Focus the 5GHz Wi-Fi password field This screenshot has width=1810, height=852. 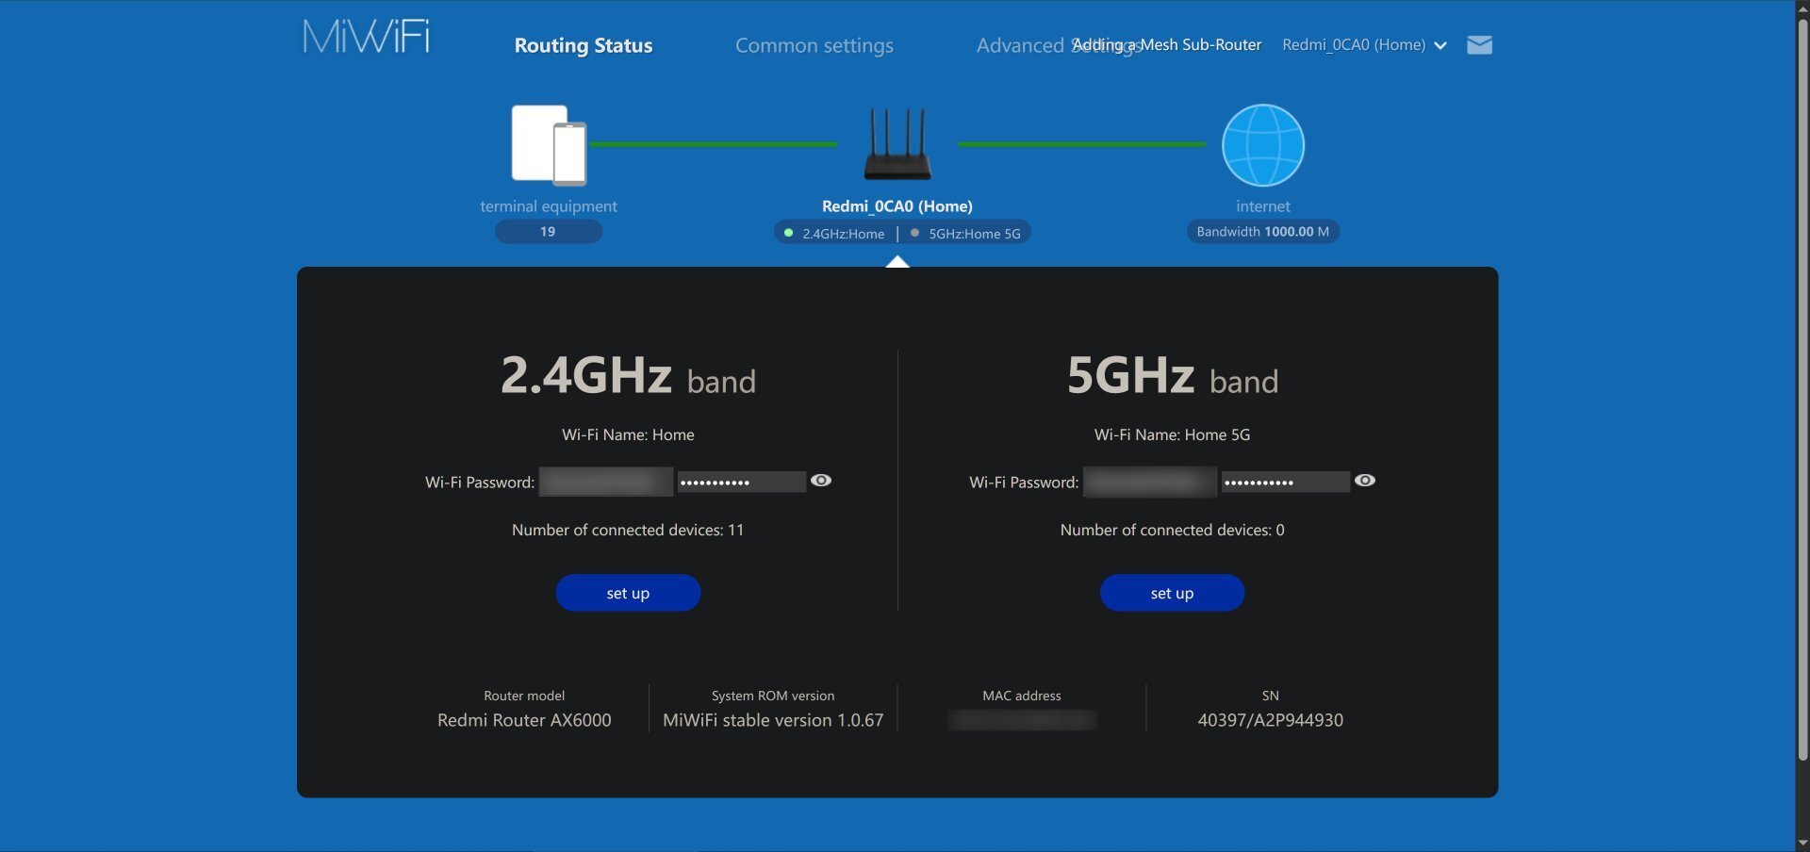coord(1285,483)
